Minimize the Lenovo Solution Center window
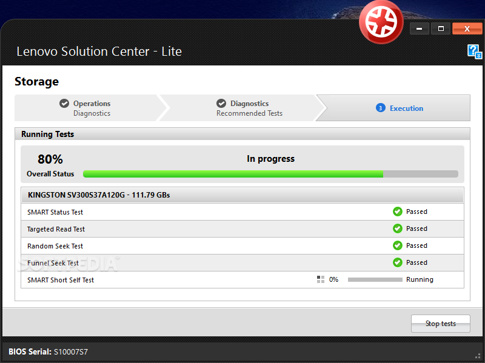Image resolution: width=485 pixels, height=363 pixels. pyautogui.click(x=420, y=28)
